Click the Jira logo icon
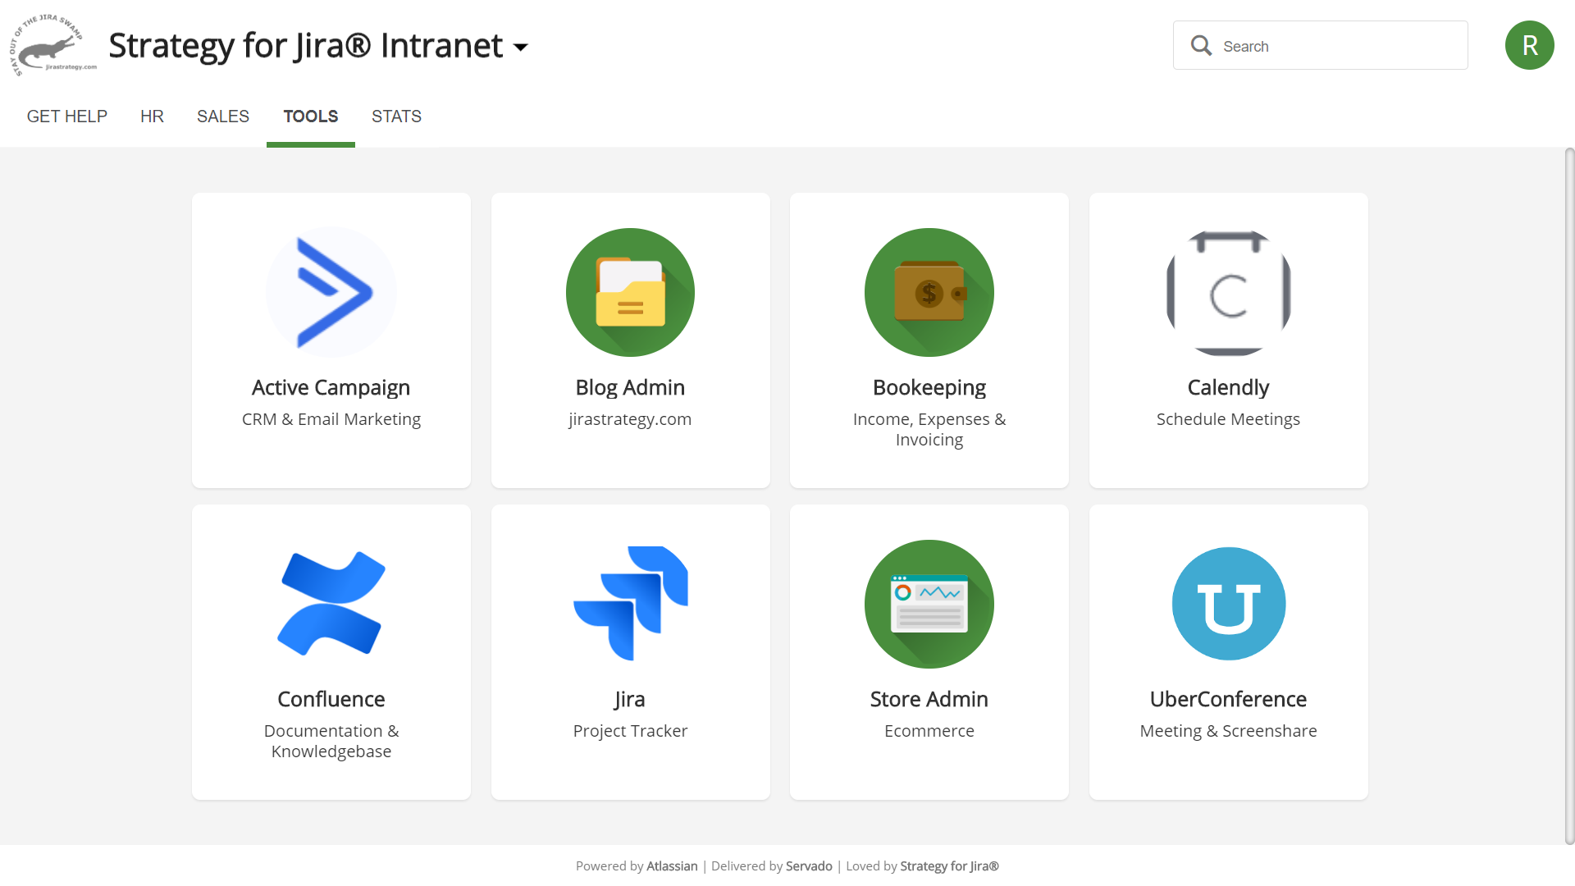This screenshot has height=886, width=1575. click(x=630, y=604)
